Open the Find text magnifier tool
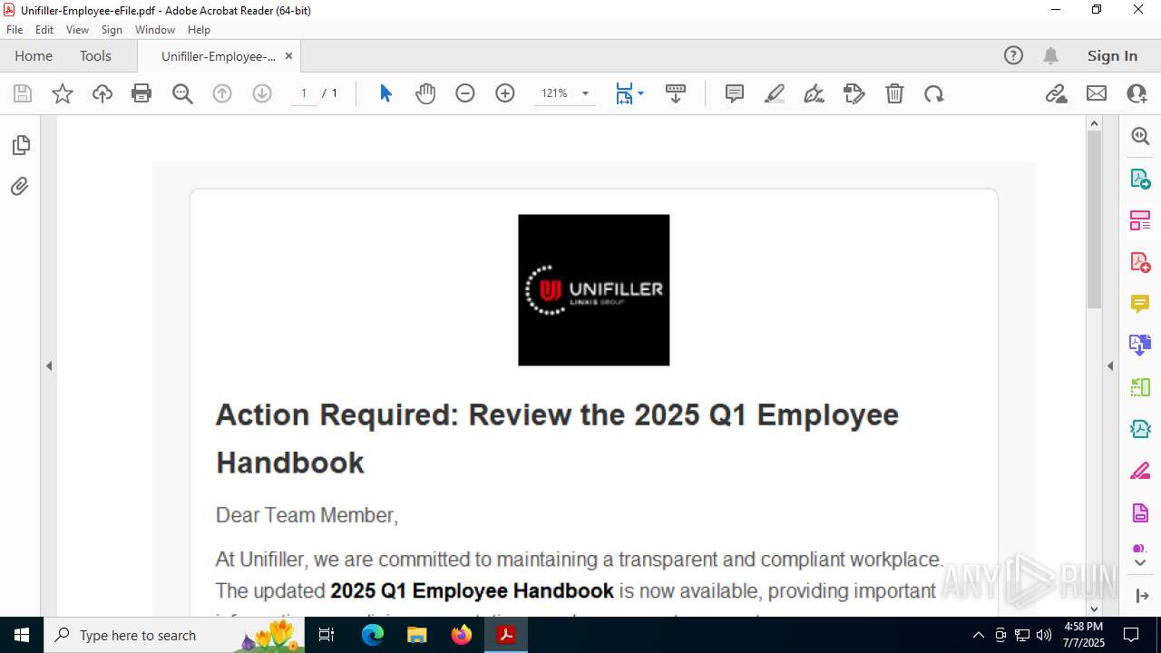The width and height of the screenshot is (1161, 653). tap(182, 93)
